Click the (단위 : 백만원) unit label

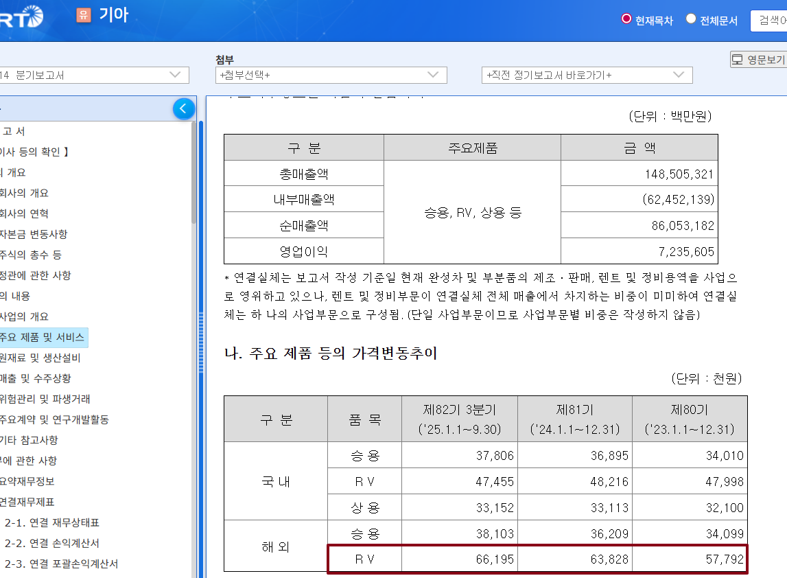coord(670,117)
